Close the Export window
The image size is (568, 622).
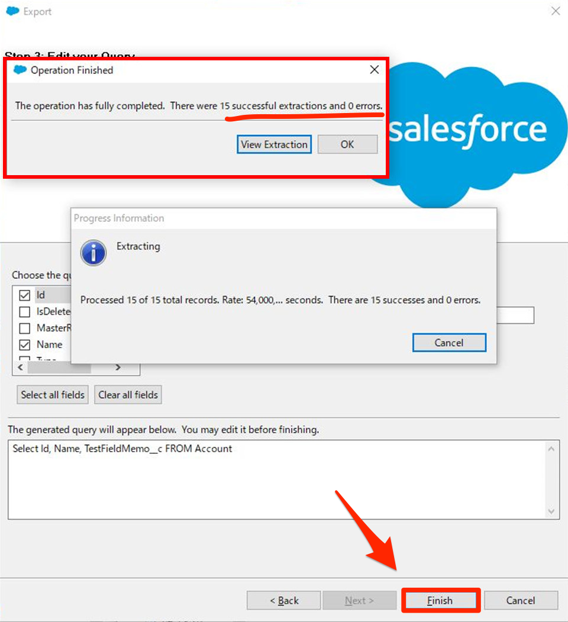coord(556,11)
